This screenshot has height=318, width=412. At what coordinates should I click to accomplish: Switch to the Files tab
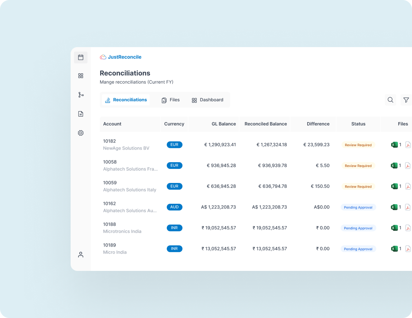[x=171, y=100]
